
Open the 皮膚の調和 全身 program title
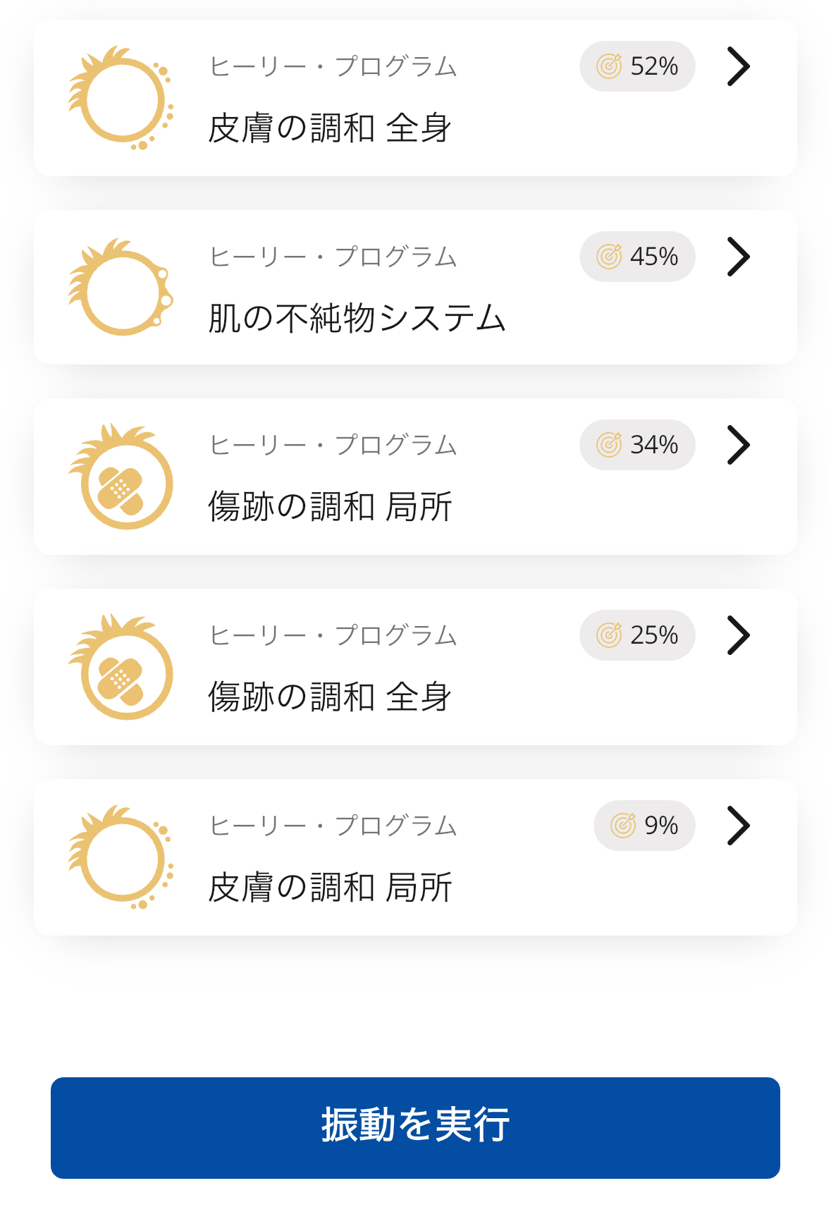coord(330,128)
